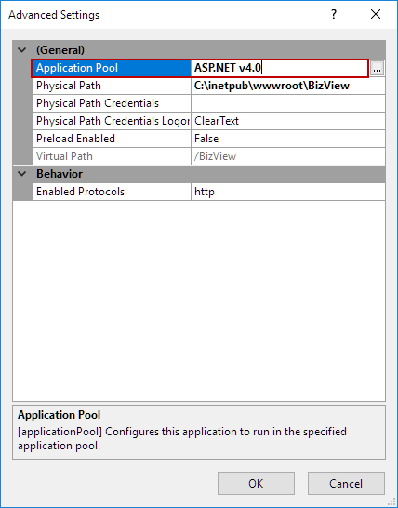398x508 pixels.
Task: Click the Application Pool description heading
Action: (59, 415)
